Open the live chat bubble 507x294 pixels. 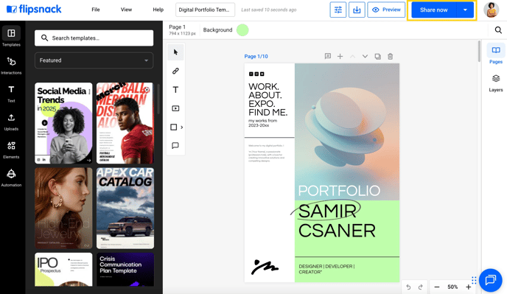tap(491, 280)
